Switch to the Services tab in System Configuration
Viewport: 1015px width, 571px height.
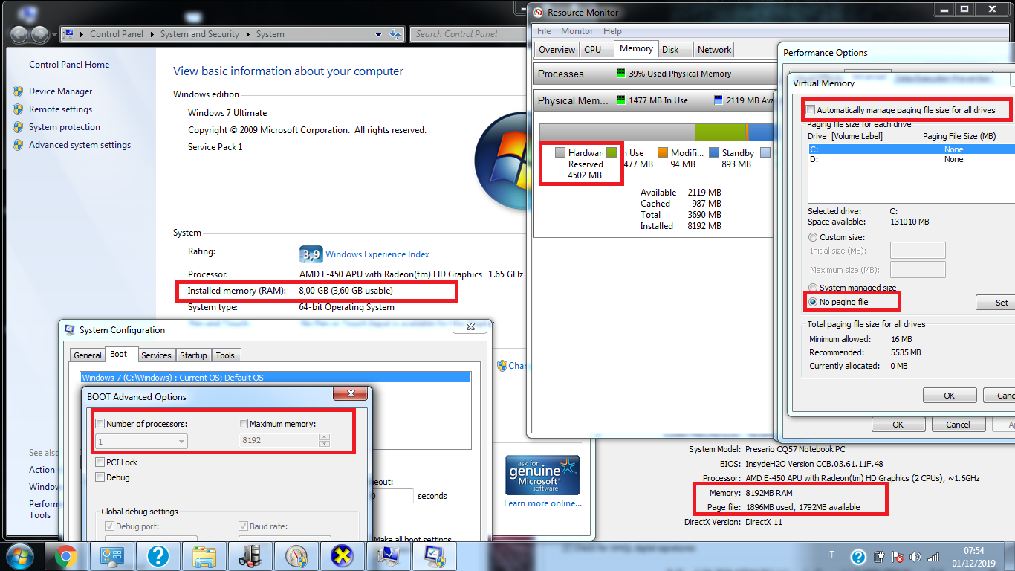coord(156,355)
